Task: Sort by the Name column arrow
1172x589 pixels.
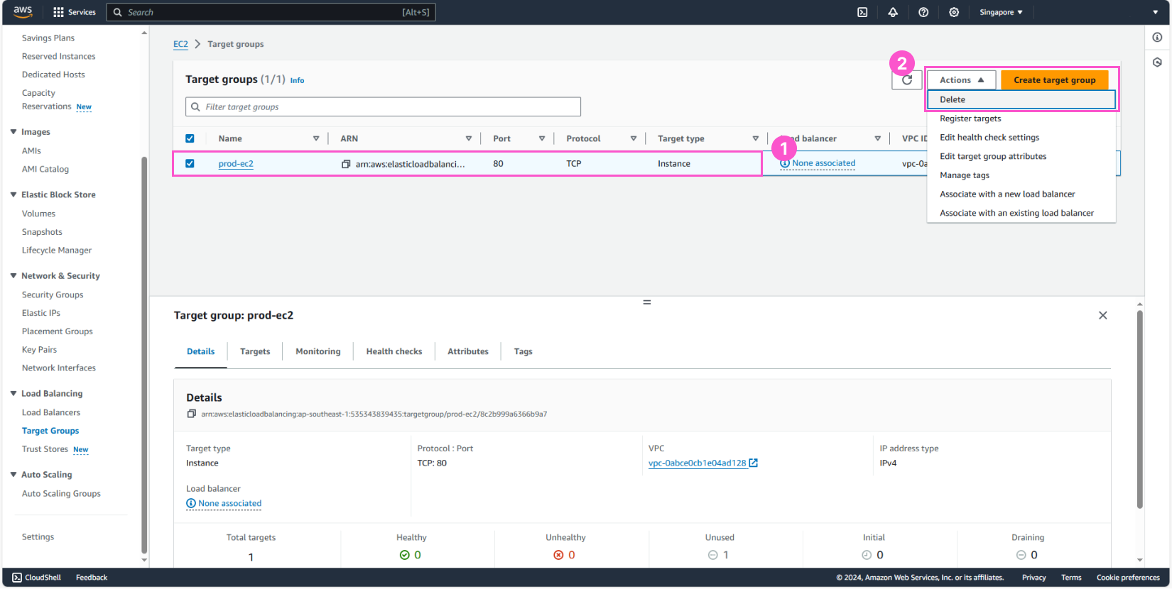Action: (316, 138)
